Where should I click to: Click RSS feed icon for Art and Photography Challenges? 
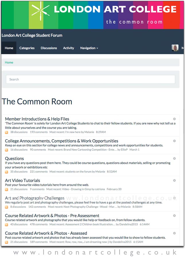(x=6, y=207)
